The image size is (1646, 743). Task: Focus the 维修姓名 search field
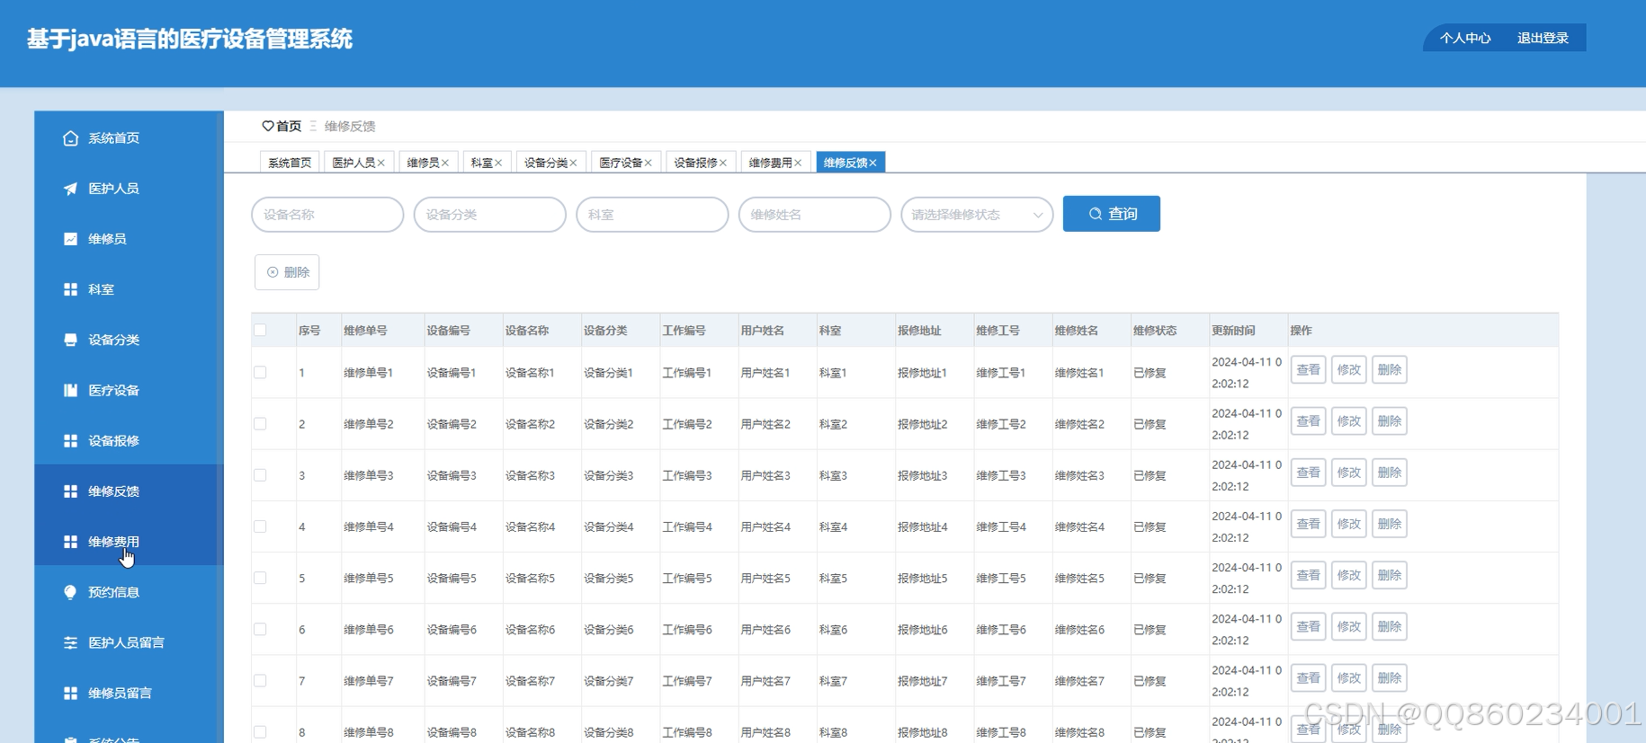click(815, 215)
